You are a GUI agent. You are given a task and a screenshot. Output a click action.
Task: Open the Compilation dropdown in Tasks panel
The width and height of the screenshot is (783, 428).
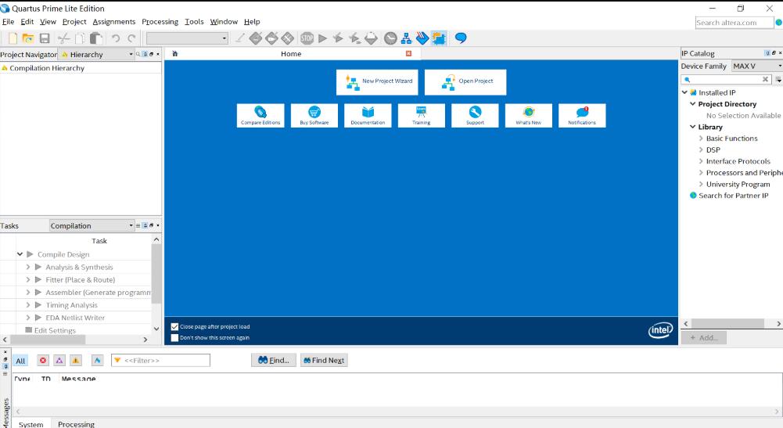(x=92, y=225)
